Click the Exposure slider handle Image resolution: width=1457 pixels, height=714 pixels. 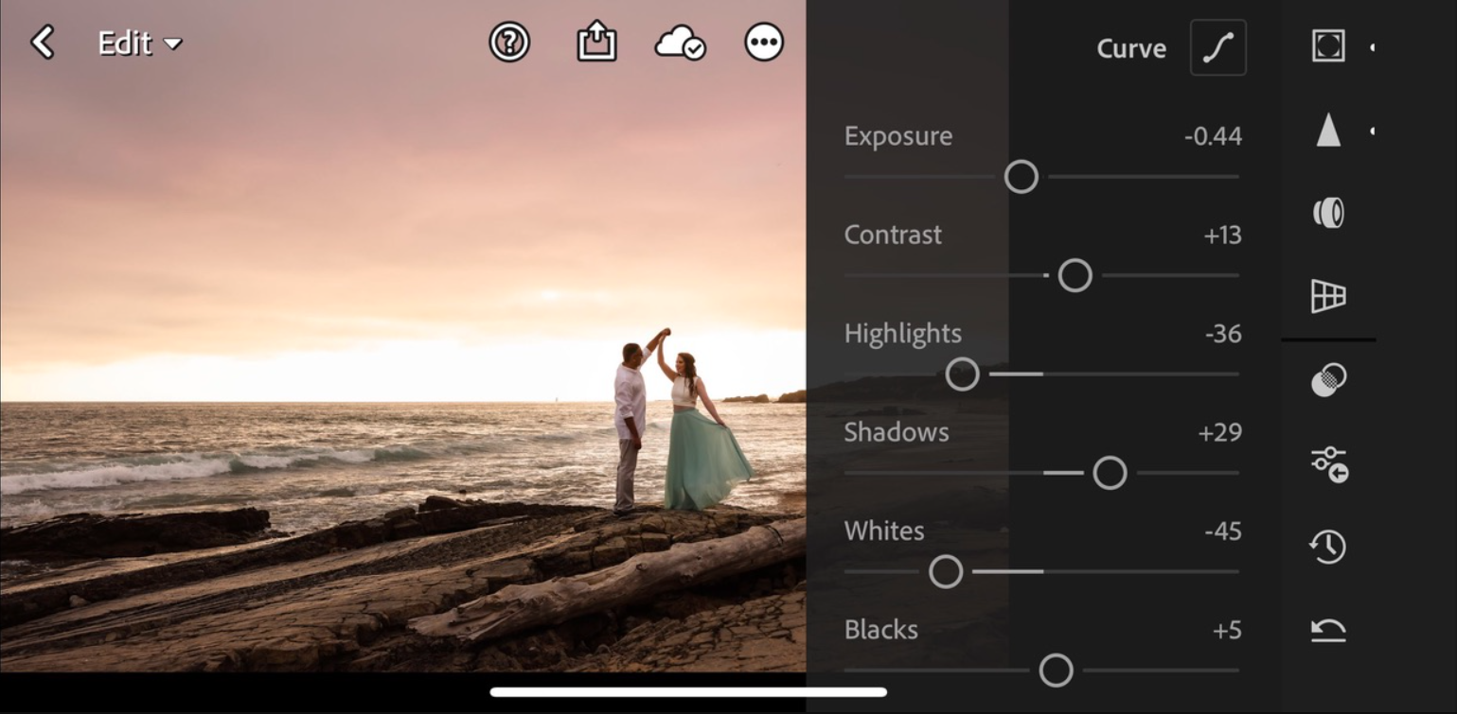[1021, 177]
